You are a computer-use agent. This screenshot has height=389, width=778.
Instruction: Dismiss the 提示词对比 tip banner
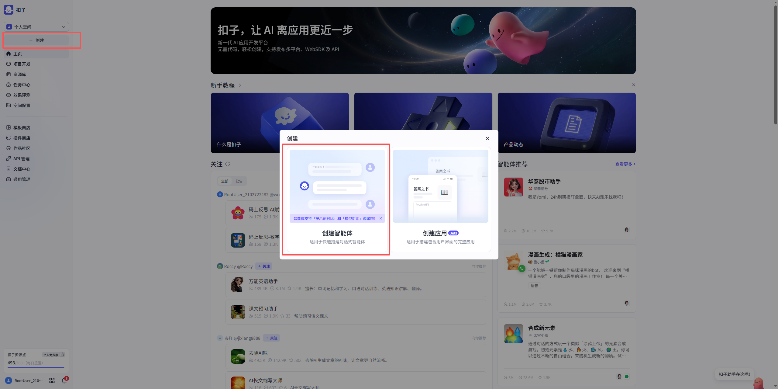click(380, 218)
